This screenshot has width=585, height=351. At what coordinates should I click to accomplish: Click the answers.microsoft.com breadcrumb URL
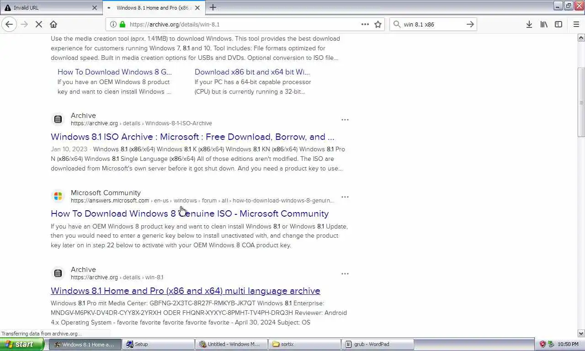pyautogui.click(x=202, y=201)
